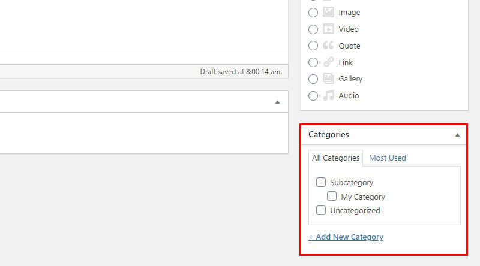This screenshot has width=480, height=266.
Task: Click the Add New Category link
Action: [x=346, y=237]
